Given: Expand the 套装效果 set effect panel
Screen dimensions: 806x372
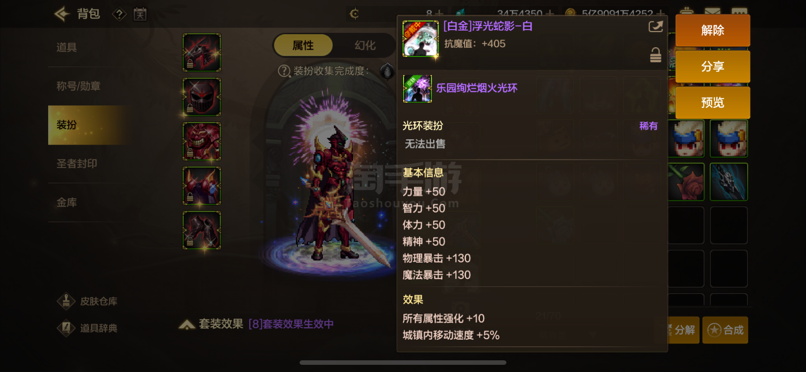Looking at the screenshot, I should (187, 324).
